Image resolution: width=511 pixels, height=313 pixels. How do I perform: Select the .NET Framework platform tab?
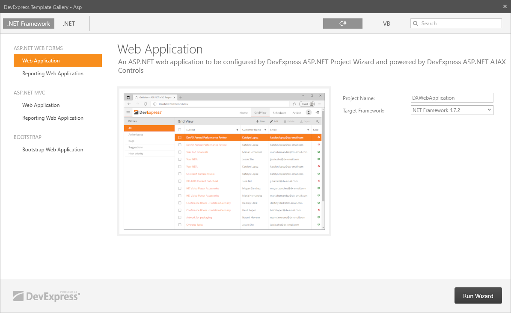[29, 24]
